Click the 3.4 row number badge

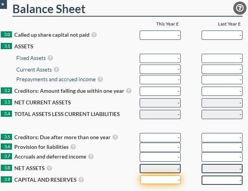(x=6, y=114)
